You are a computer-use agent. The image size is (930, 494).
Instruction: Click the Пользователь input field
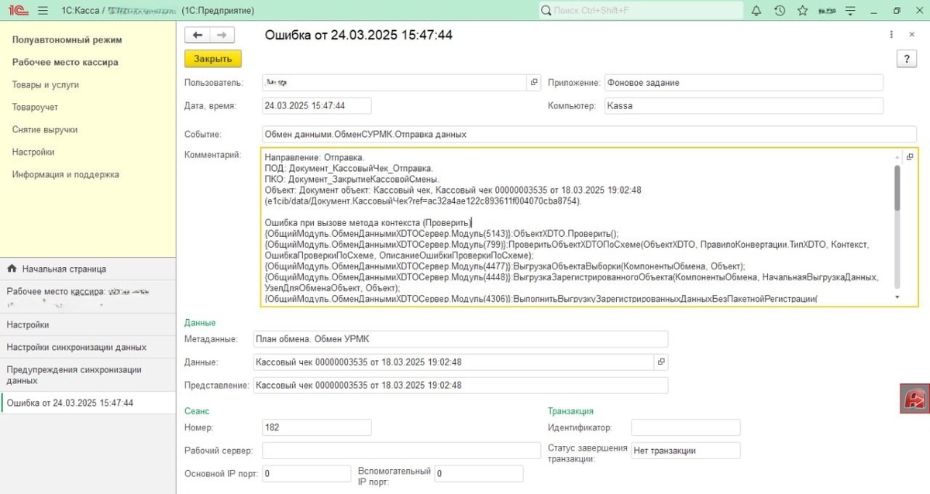tap(394, 82)
